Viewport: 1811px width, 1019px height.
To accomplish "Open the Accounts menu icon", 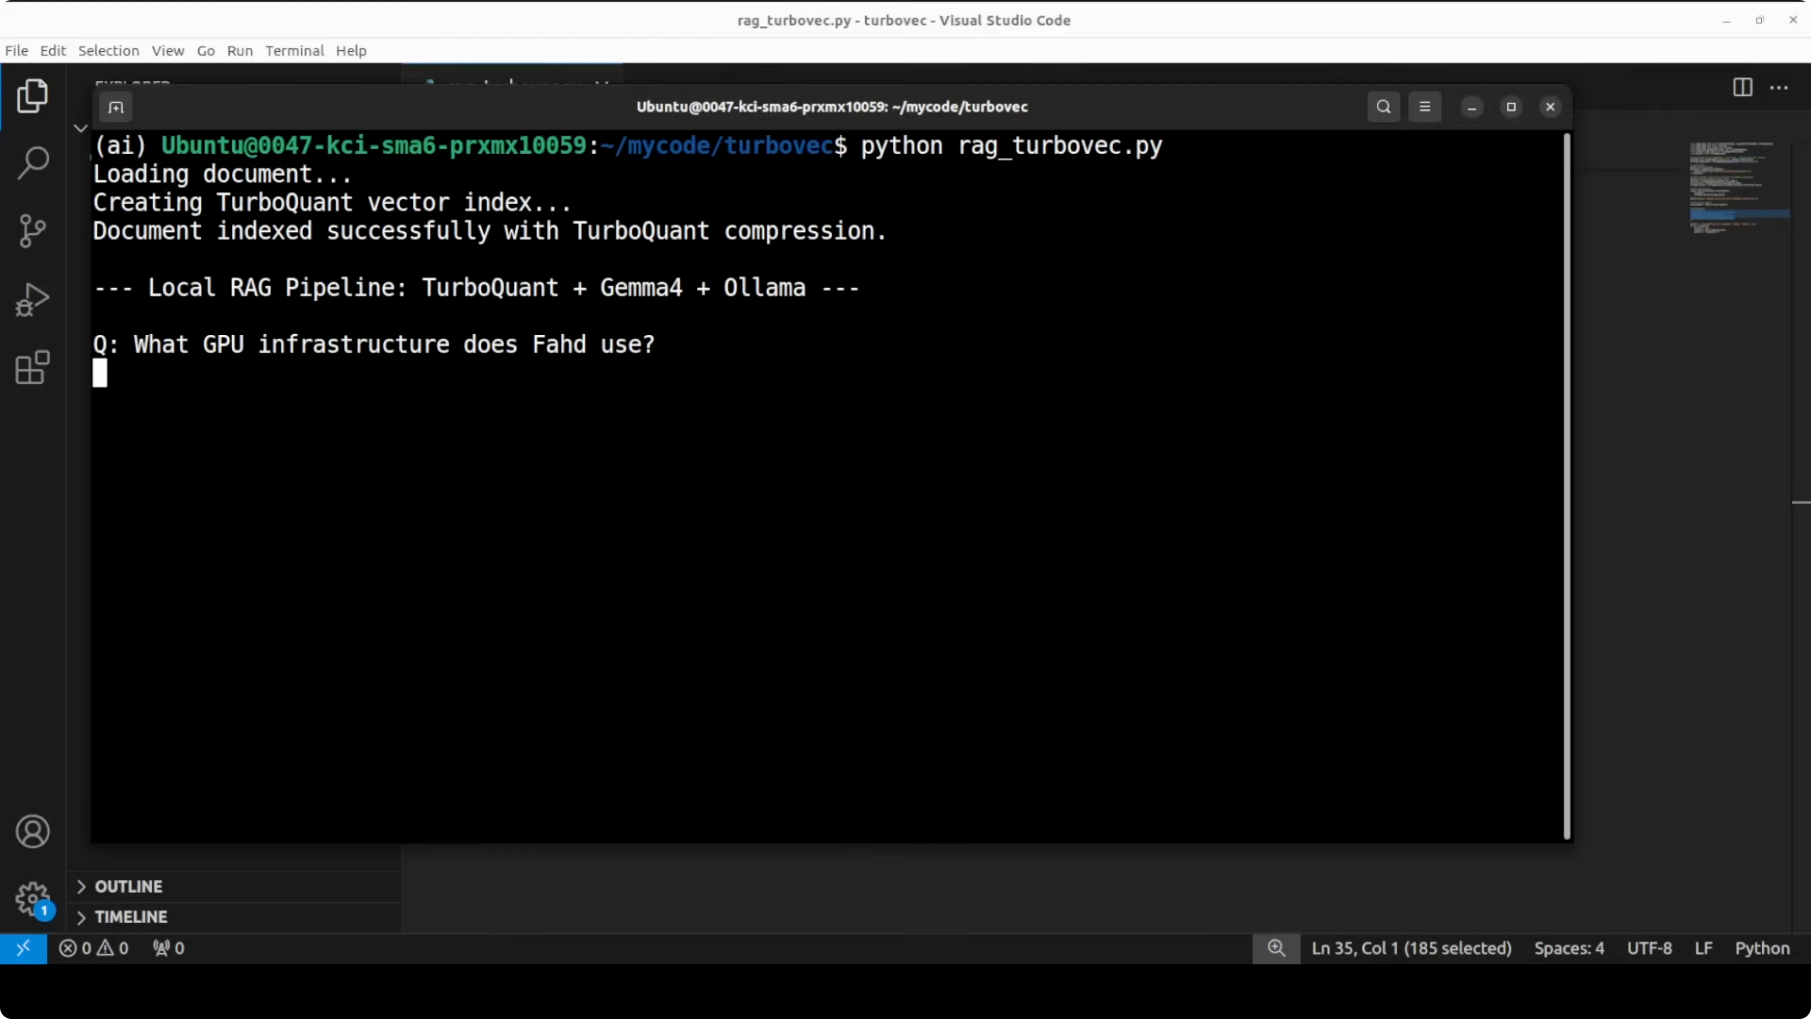I will (x=32, y=832).
